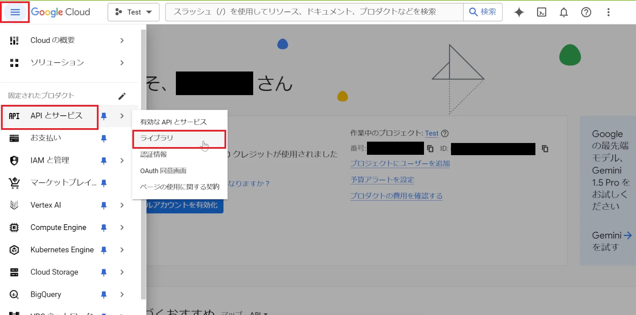This screenshot has height=315, width=636.
Task: Select 有効な API とサービス menu item
Action: point(180,122)
